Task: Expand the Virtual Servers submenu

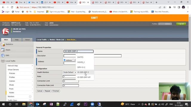Action: (33, 70)
